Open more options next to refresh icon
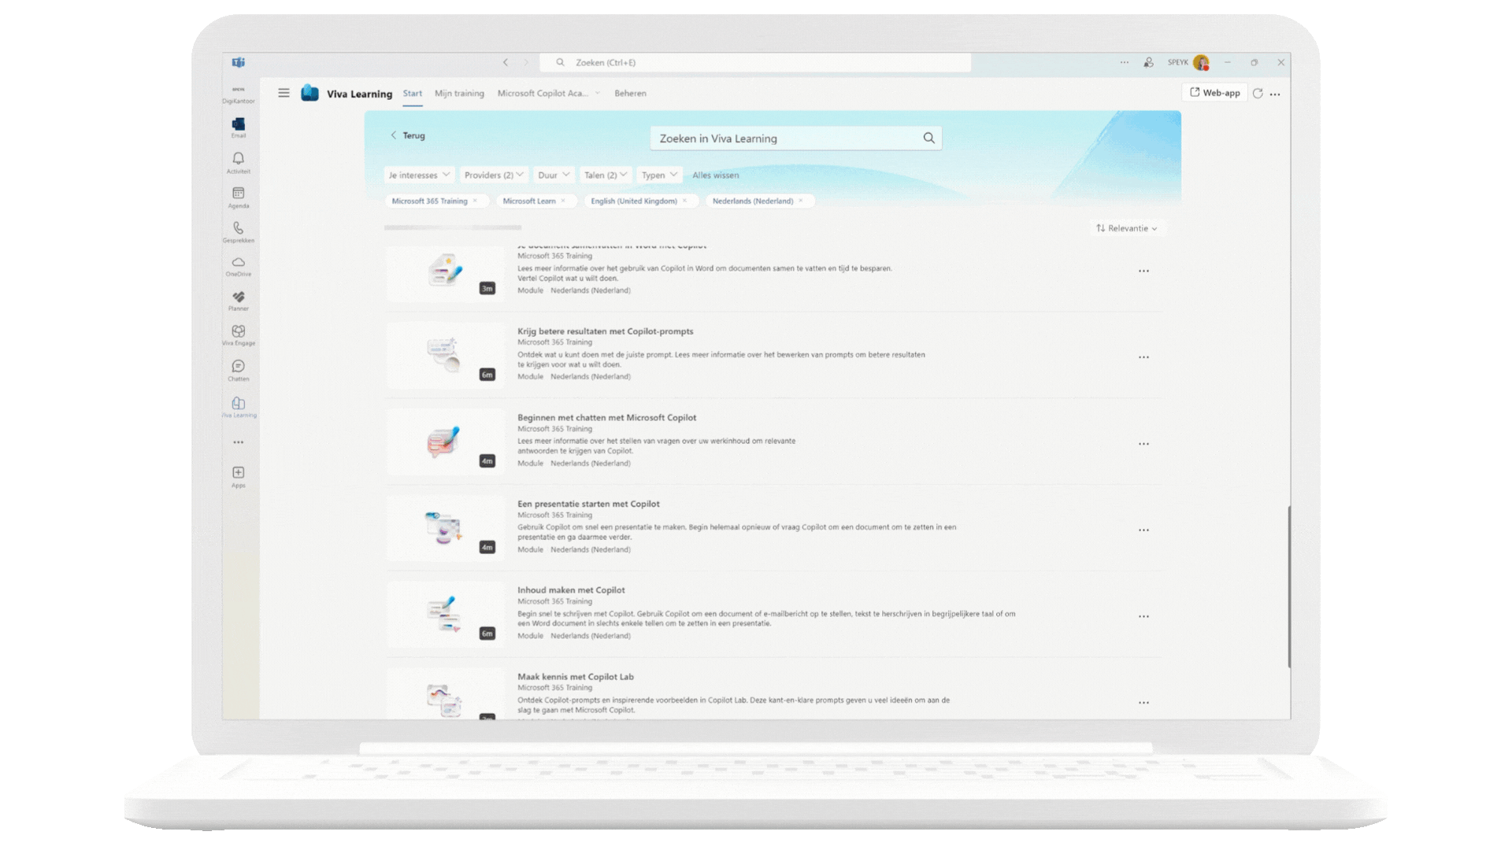The width and height of the screenshot is (1512, 850). click(1275, 94)
